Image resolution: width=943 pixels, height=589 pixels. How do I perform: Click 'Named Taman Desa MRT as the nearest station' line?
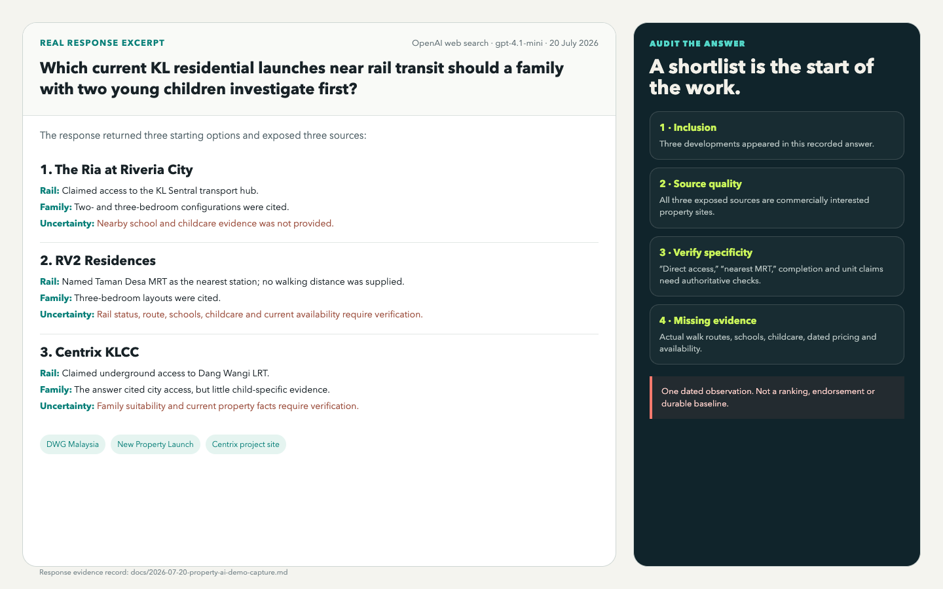[222, 281]
